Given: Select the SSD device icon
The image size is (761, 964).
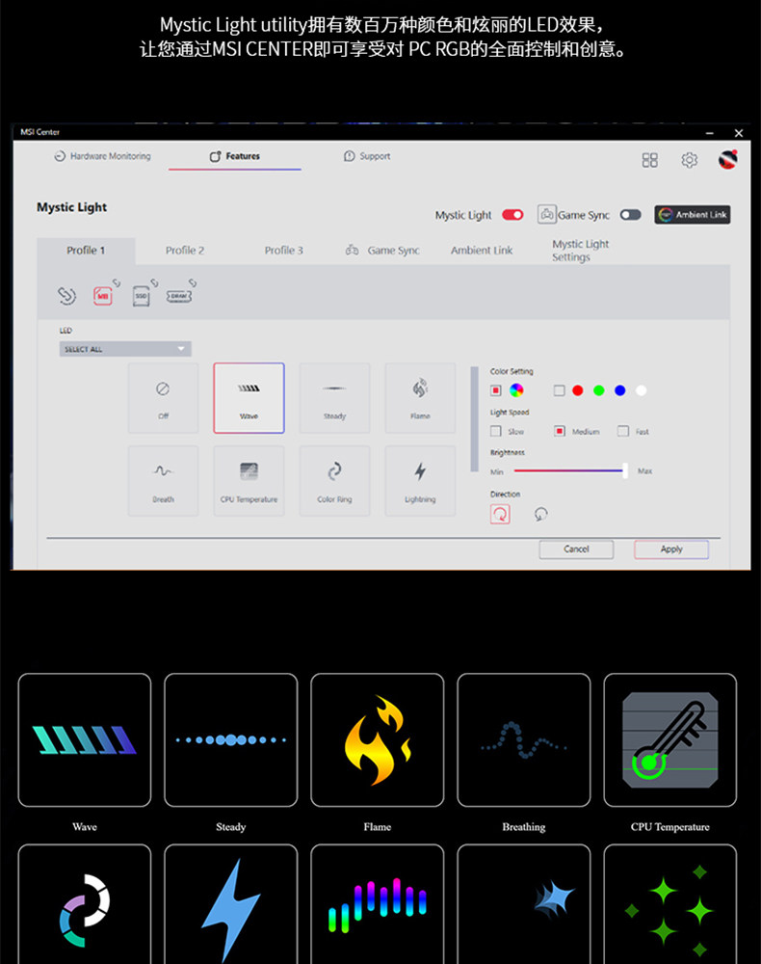Looking at the screenshot, I should (x=142, y=296).
